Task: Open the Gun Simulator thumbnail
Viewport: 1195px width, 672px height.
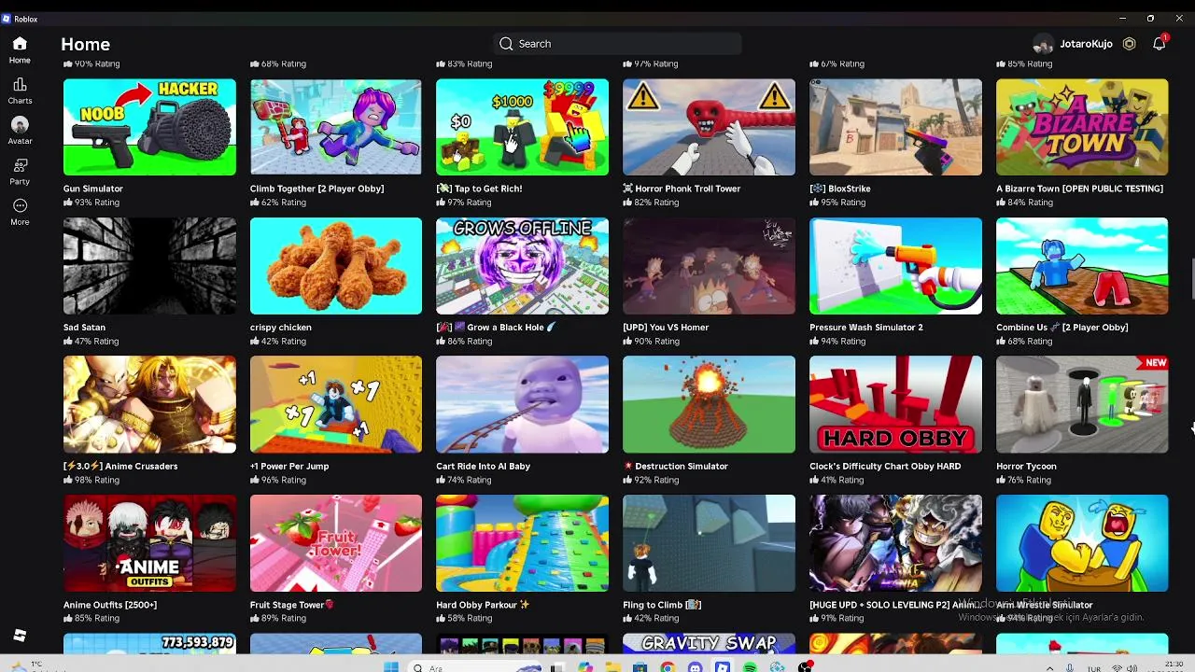Action: (149, 127)
